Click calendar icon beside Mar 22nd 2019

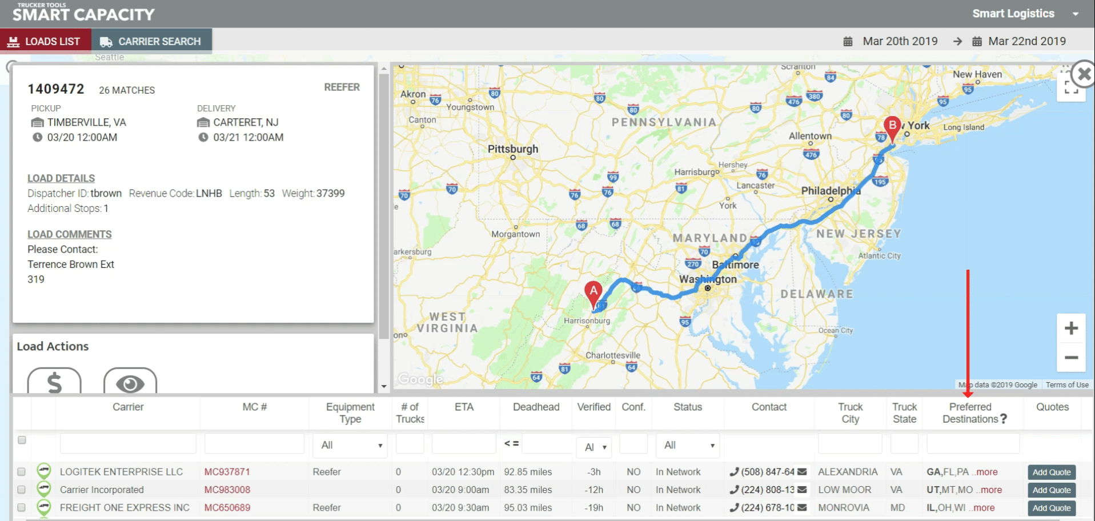tap(977, 42)
